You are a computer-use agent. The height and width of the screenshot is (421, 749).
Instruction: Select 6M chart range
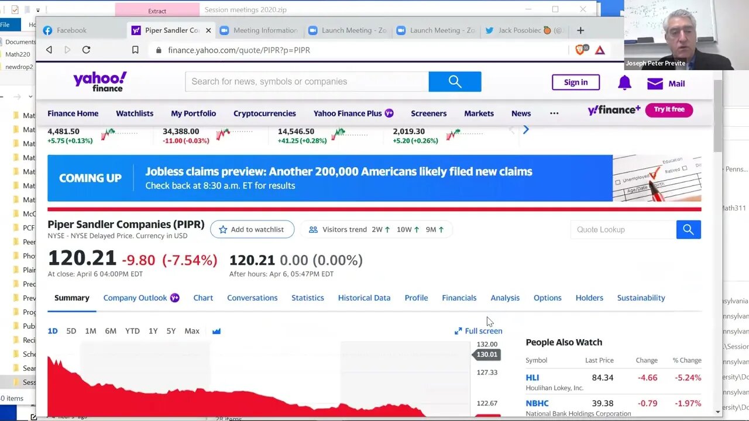pos(111,331)
